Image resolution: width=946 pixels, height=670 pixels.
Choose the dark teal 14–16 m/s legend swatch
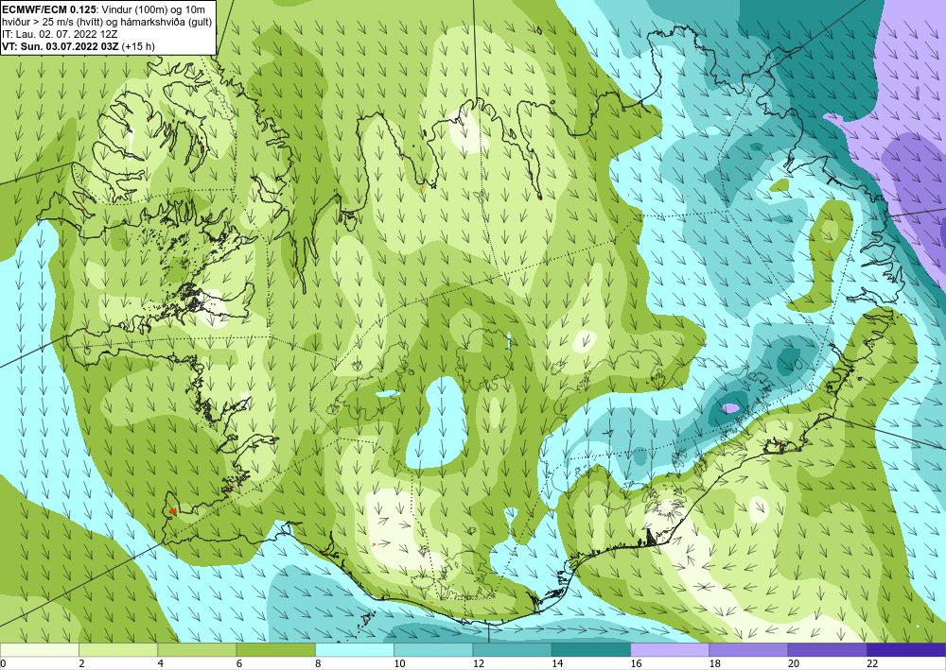[591, 649]
